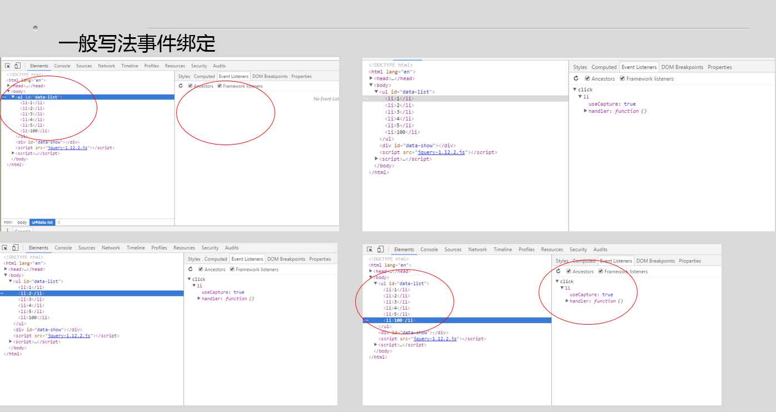Viewport: 776px width, 412px height.
Task: Switch to Styles tab where li 1 is highlighted
Action: pos(580,67)
